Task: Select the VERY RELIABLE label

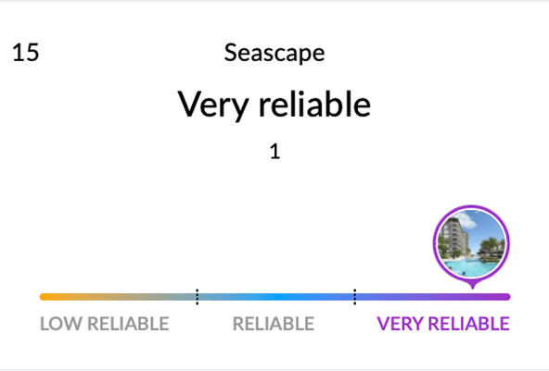Action: click(x=443, y=324)
